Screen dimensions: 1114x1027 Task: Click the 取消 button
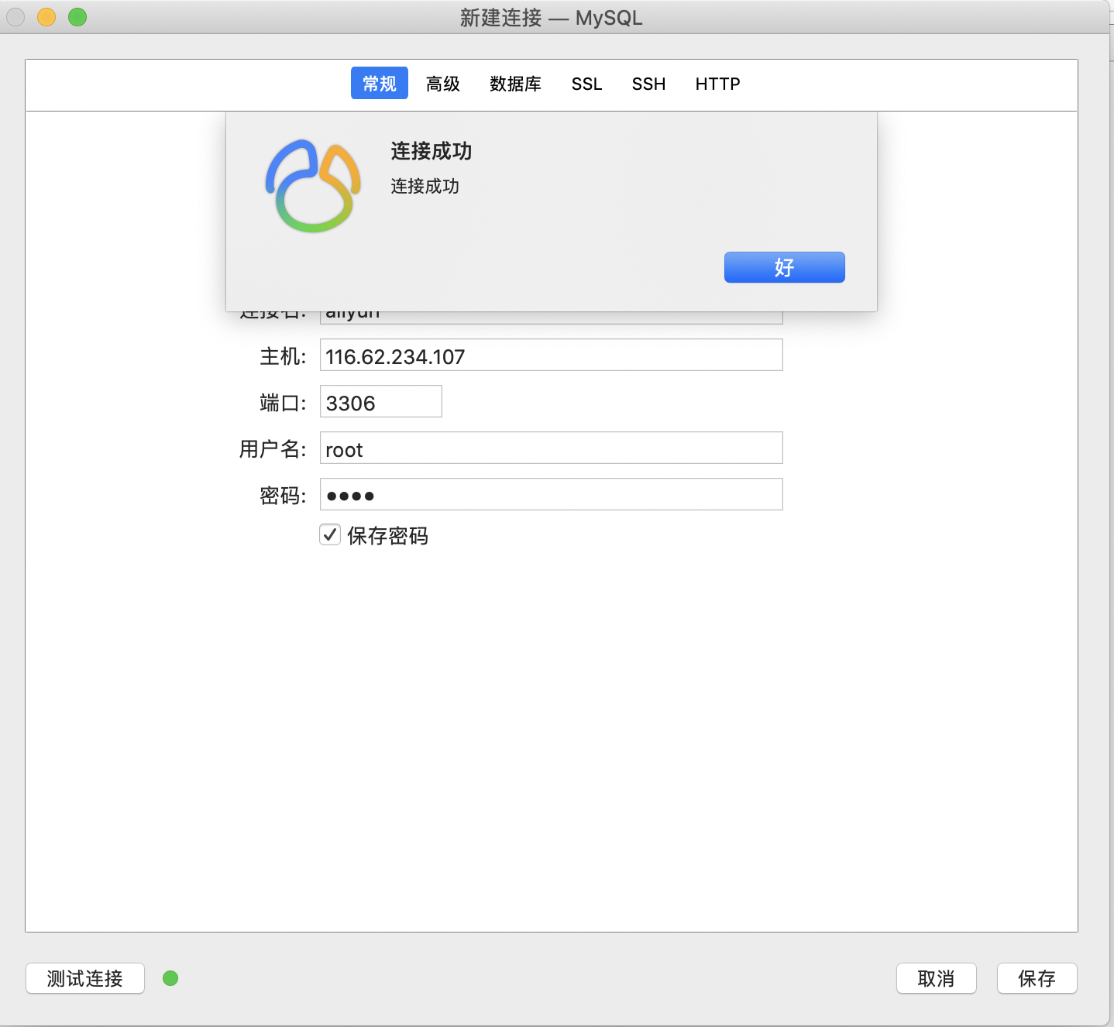(x=936, y=978)
